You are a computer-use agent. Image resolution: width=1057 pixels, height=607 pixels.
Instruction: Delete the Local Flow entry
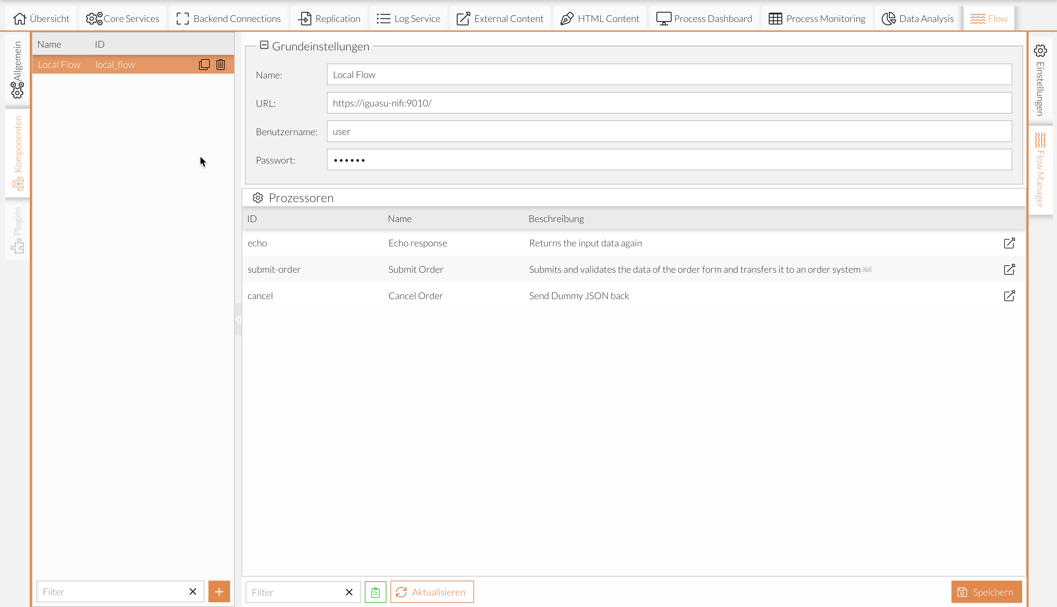tap(220, 65)
